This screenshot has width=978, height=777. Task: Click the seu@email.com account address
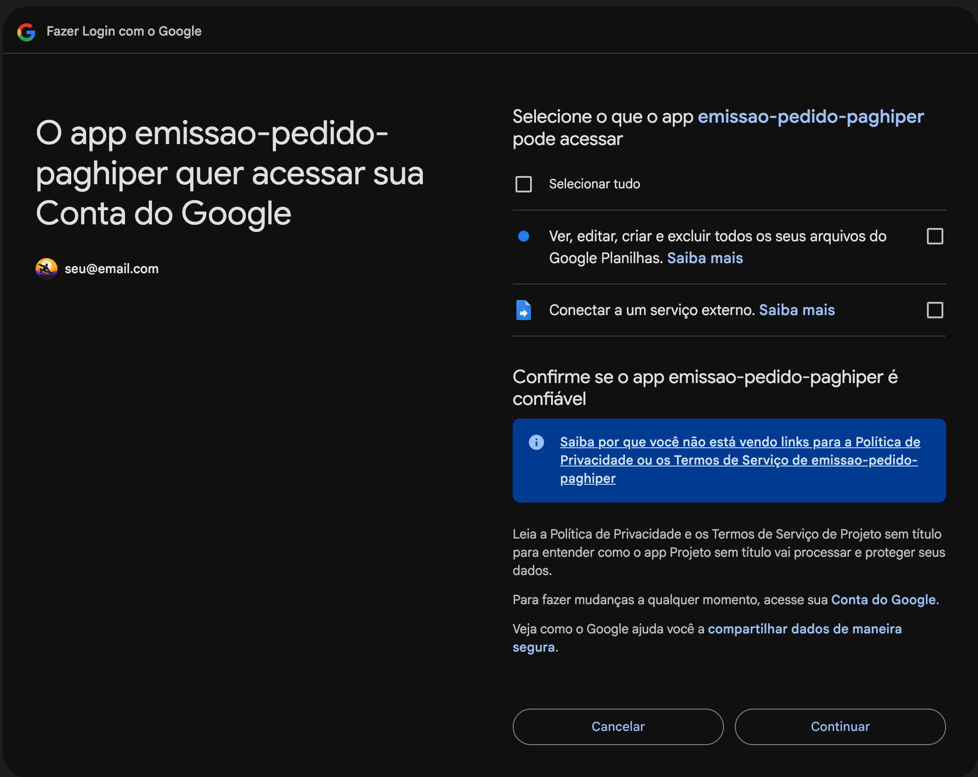tap(112, 269)
